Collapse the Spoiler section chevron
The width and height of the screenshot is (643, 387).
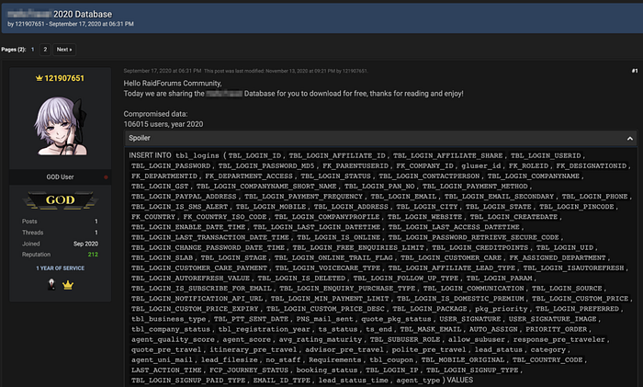630,139
